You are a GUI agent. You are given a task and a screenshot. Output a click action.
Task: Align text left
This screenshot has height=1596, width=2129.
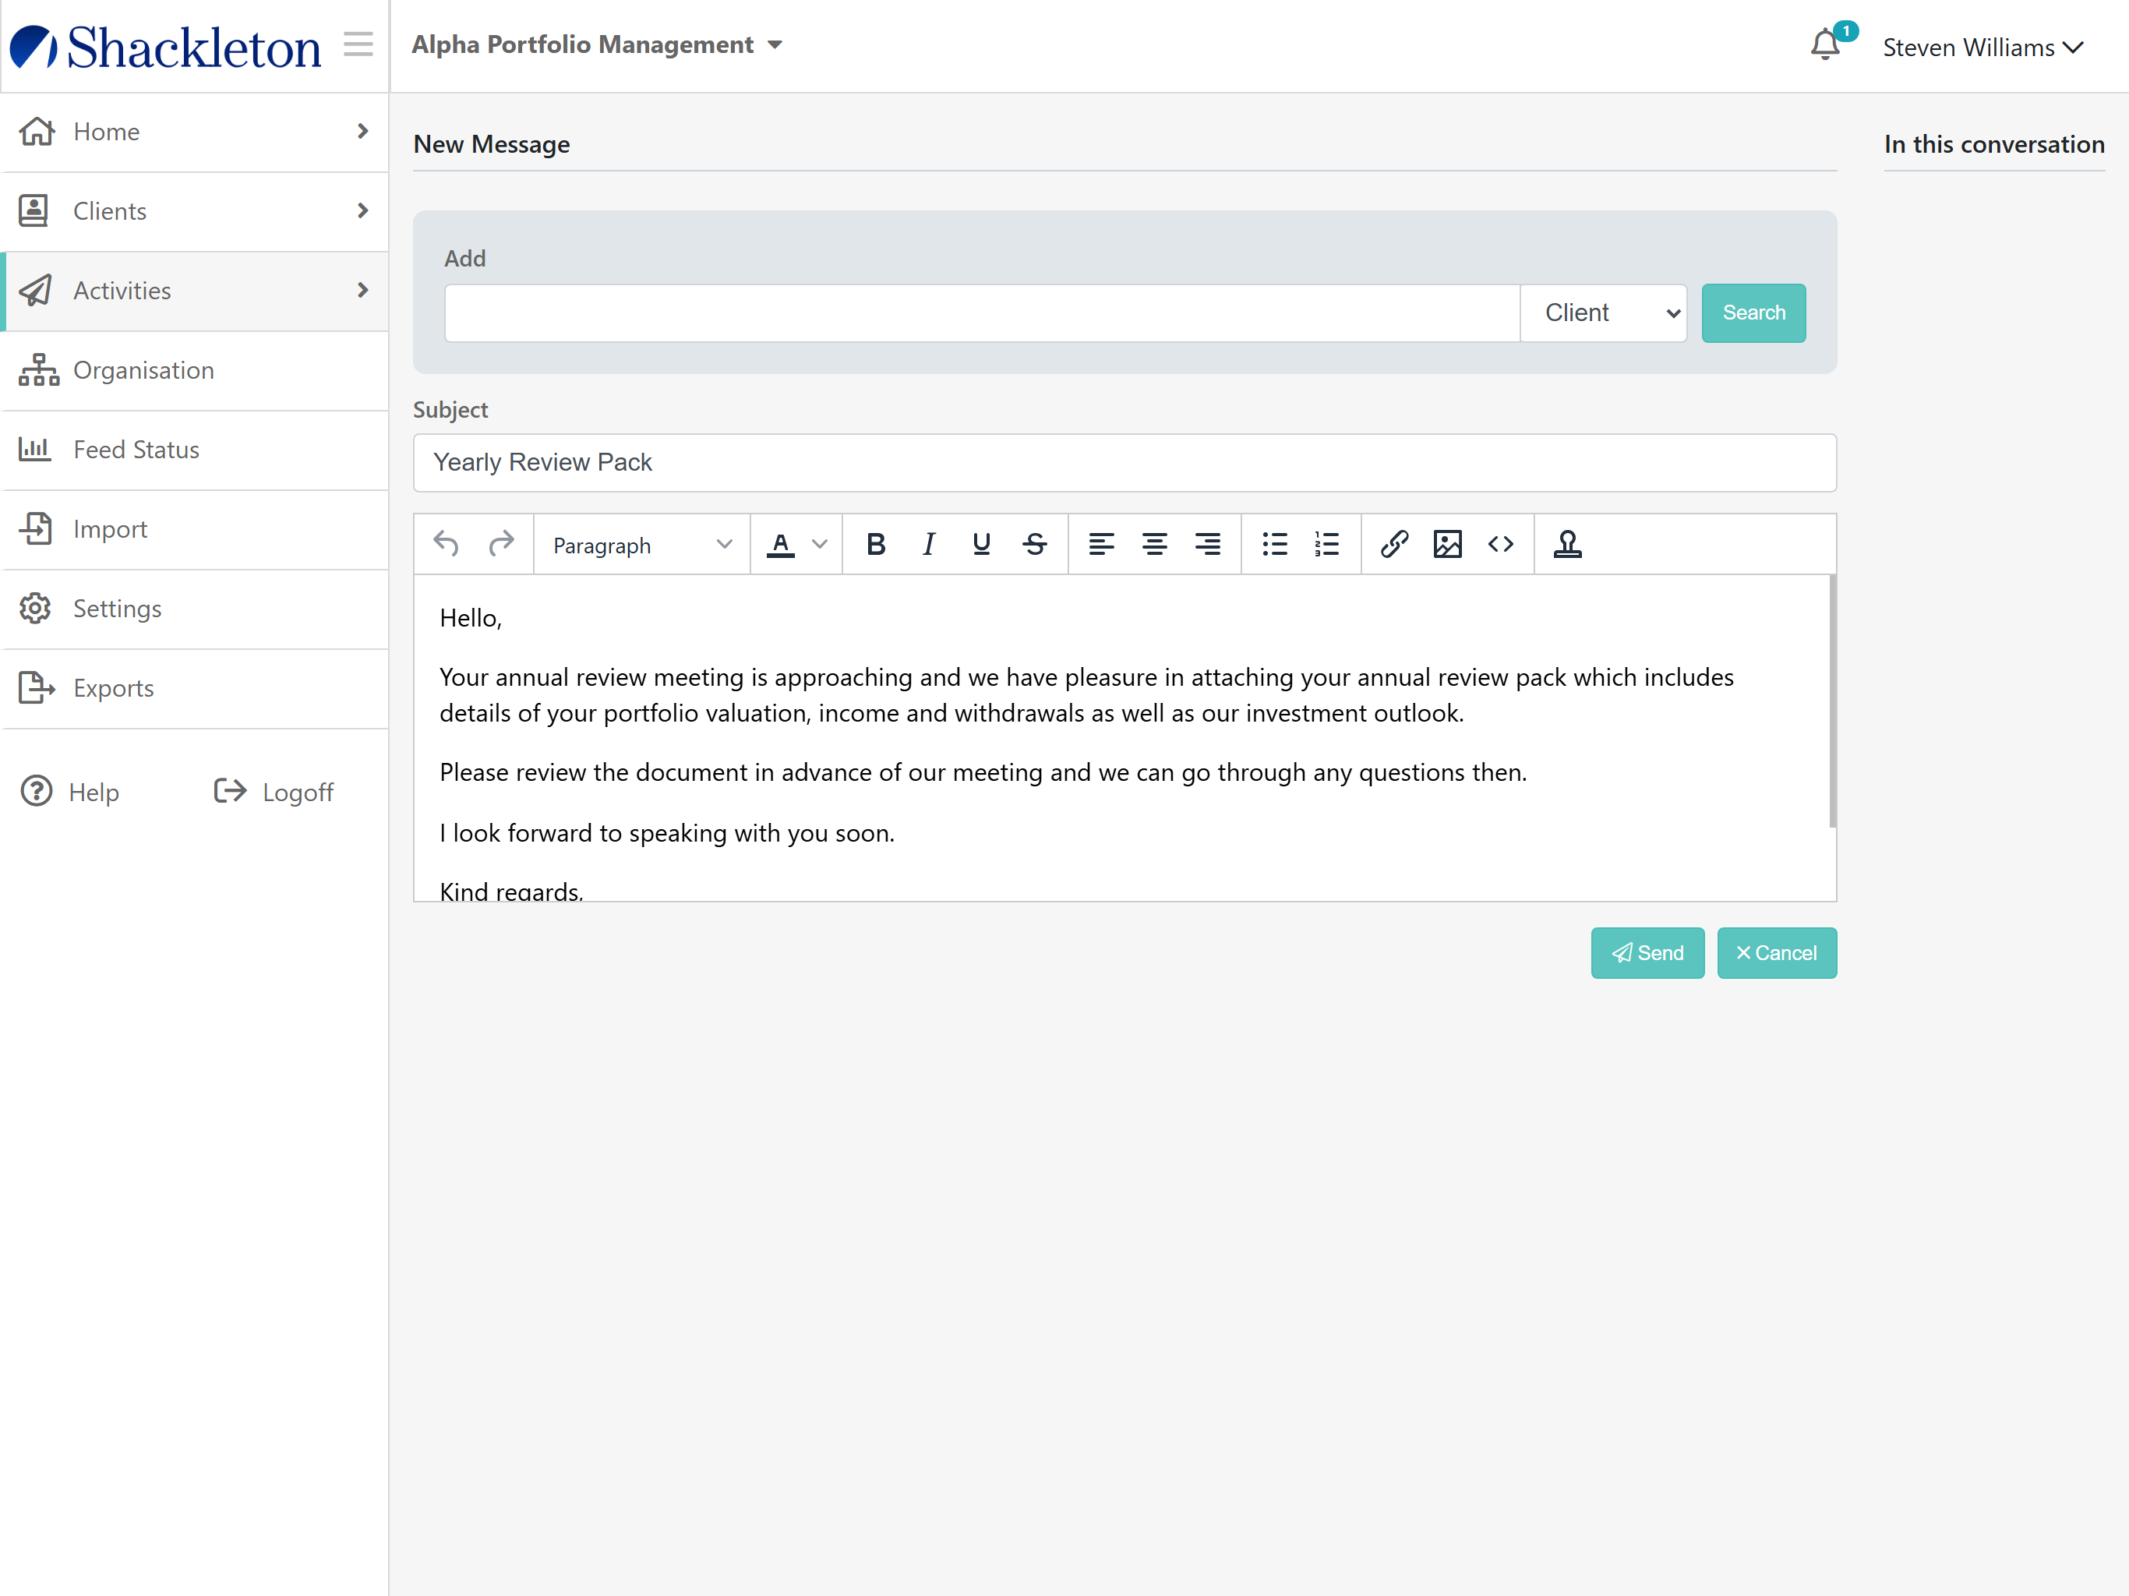tap(1102, 545)
